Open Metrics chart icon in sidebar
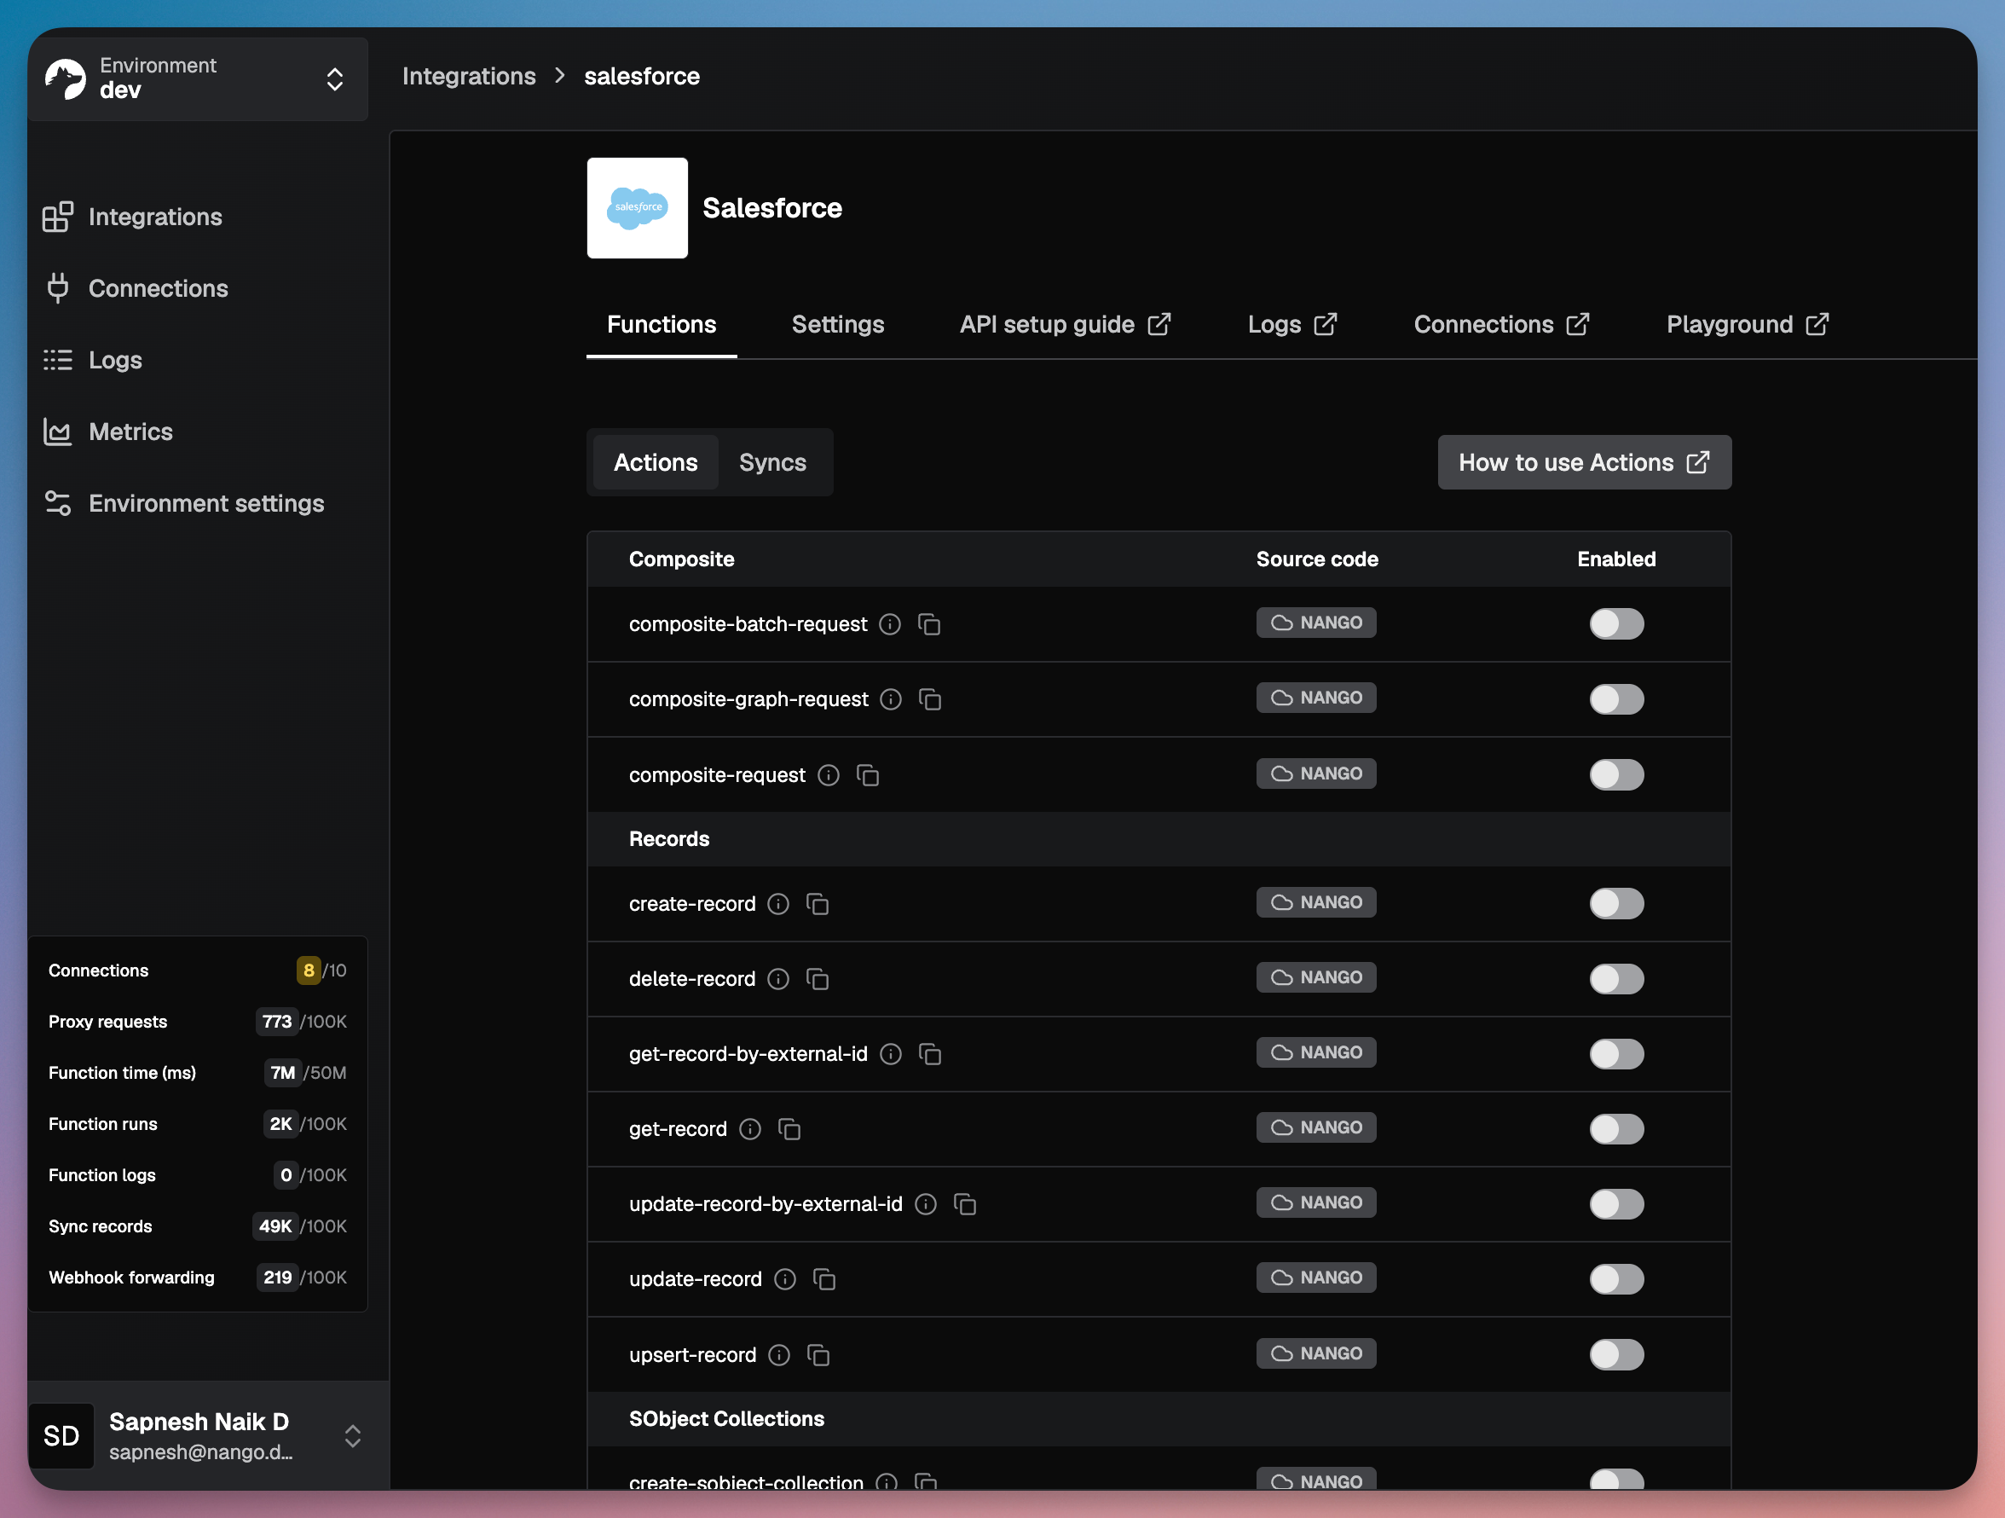This screenshot has width=2005, height=1518. tap(58, 432)
